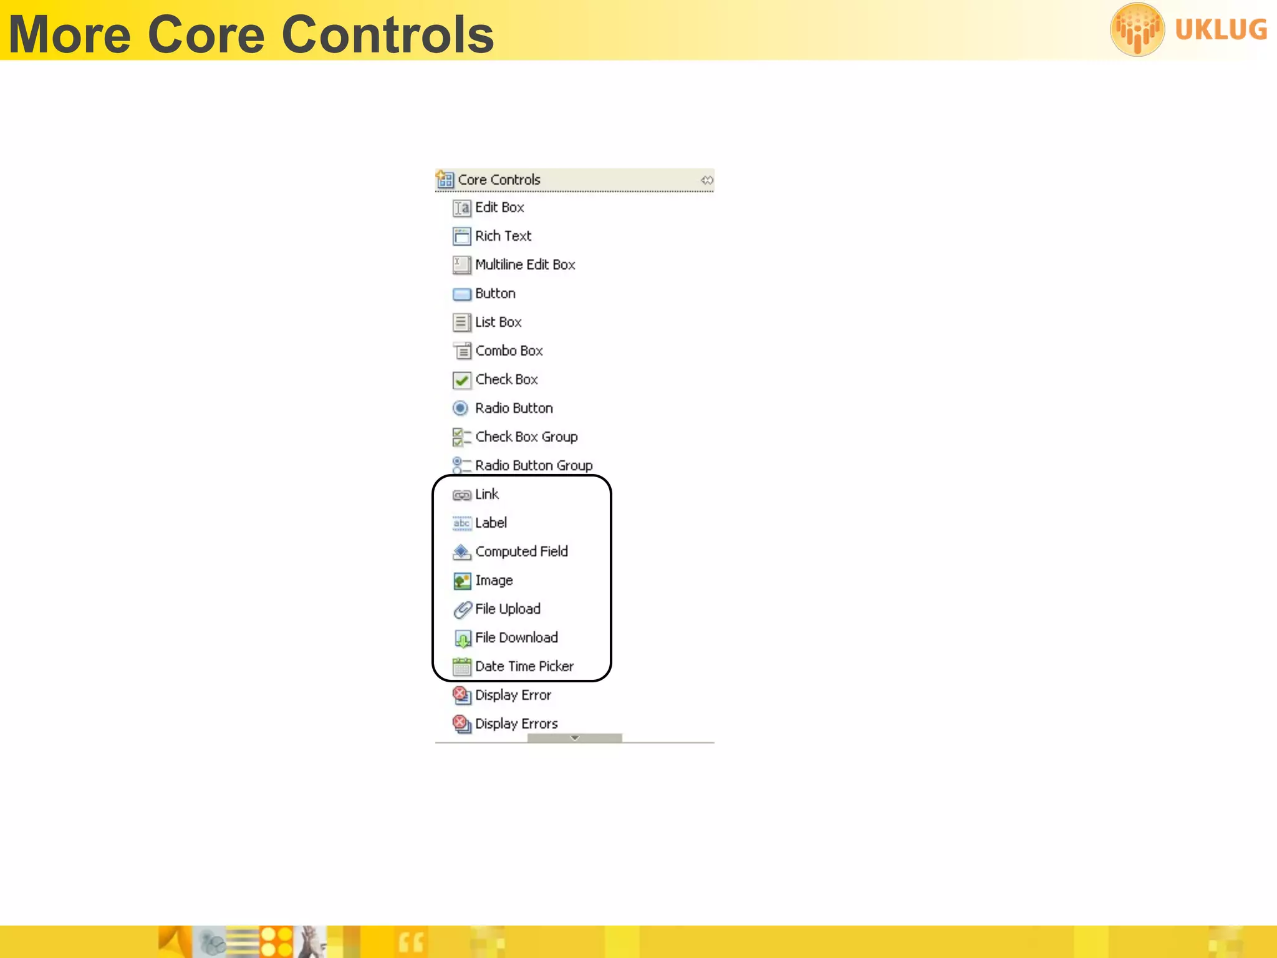Select Check Box Group text entry
Screen dimensions: 1277x958
tap(526, 437)
